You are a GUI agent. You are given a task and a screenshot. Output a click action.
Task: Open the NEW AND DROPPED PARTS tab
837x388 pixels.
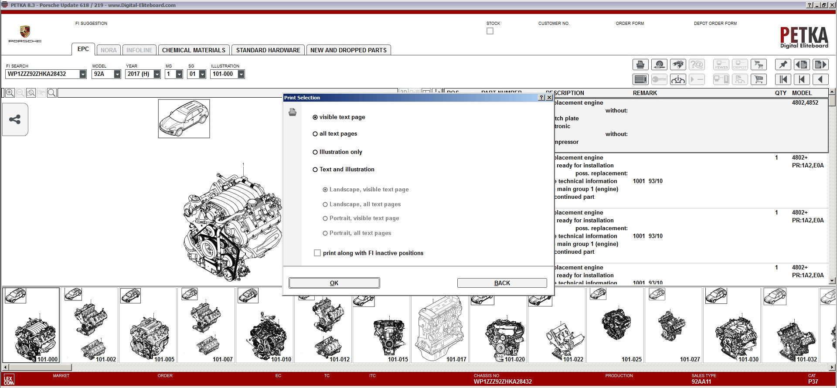348,50
